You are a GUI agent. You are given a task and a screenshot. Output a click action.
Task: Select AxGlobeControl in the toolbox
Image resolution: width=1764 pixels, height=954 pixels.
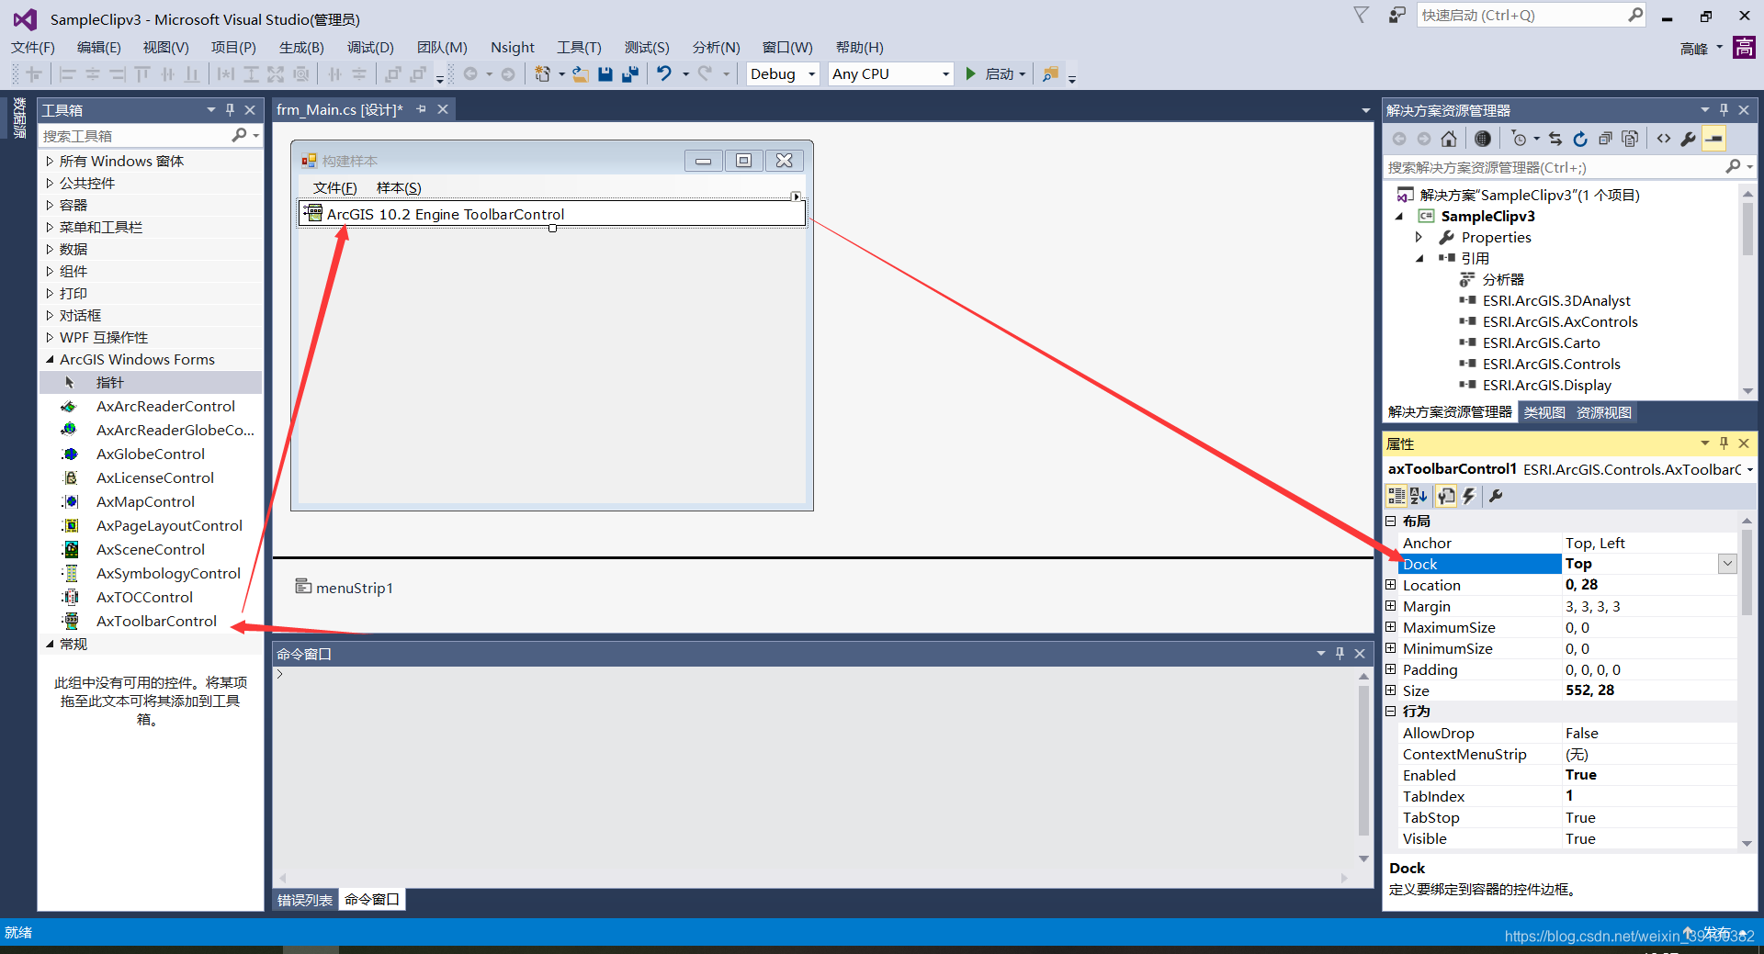click(151, 454)
